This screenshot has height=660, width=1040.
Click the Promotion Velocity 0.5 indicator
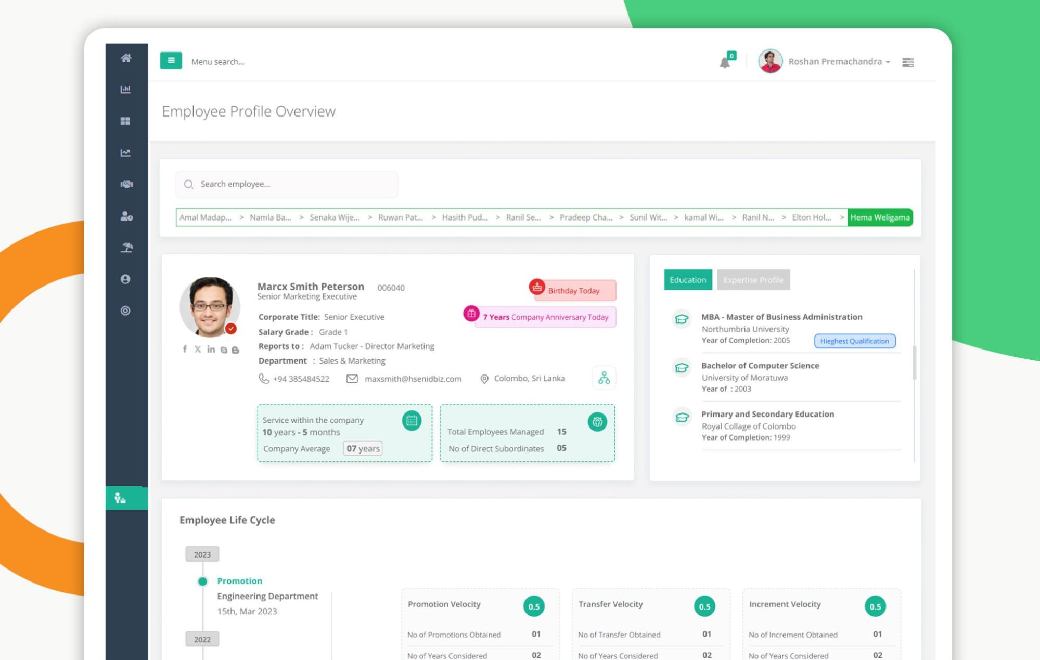click(x=534, y=606)
